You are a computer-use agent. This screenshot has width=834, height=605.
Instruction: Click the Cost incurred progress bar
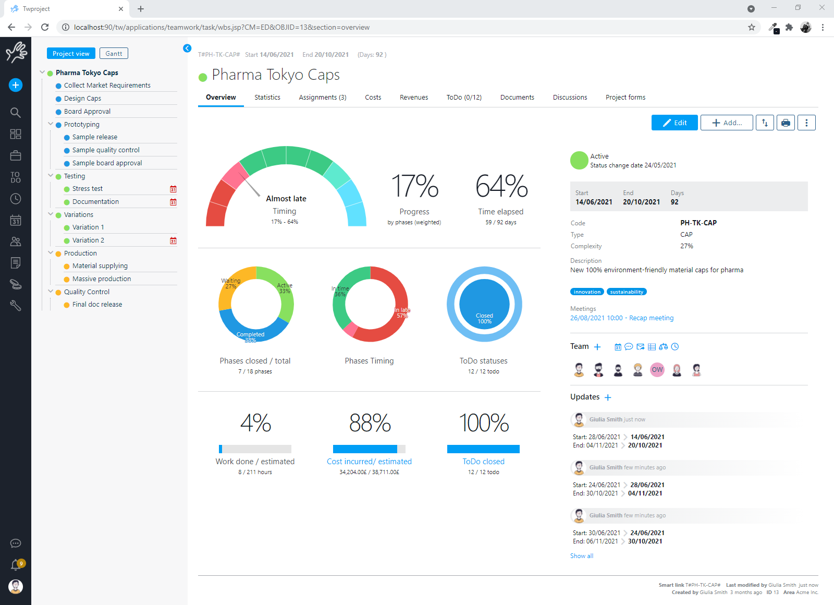369,449
